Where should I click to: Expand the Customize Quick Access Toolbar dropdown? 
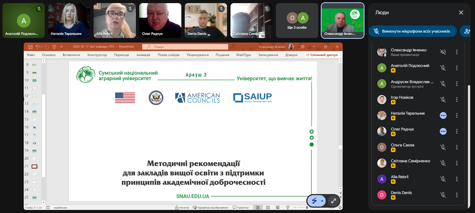coord(61,47)
